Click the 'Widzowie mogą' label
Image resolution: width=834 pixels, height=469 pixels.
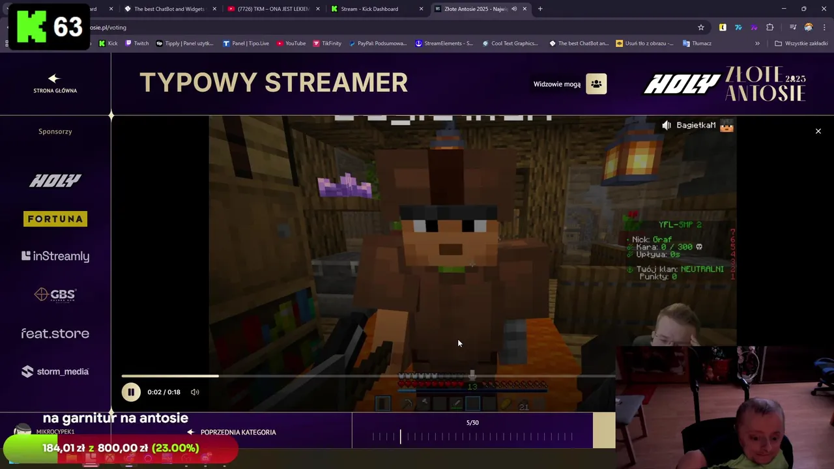click(557, 84)
